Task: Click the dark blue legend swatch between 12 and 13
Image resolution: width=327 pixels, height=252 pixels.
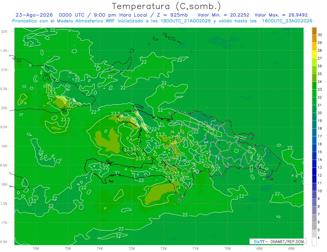Action: click(314, 172)
